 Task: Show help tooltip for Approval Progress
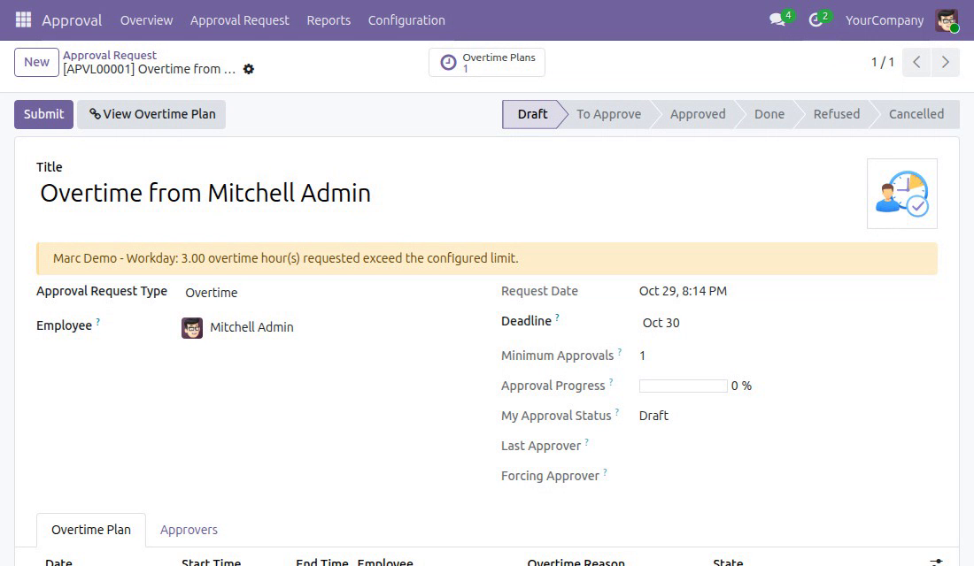(x=611, y=382)
